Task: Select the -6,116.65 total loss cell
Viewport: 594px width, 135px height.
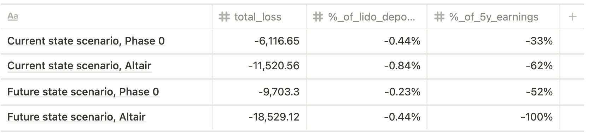Action: coord(259,41)
